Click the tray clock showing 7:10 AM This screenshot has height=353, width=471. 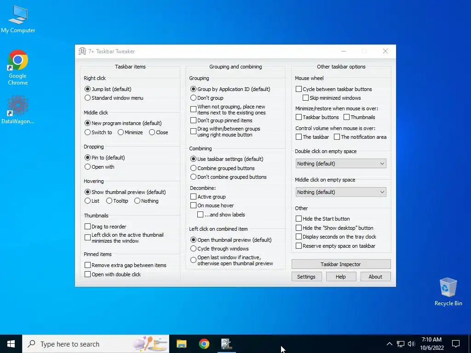[x=431, y=344]
